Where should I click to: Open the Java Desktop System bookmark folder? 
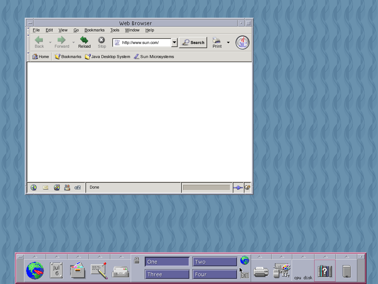click(107, 57)
